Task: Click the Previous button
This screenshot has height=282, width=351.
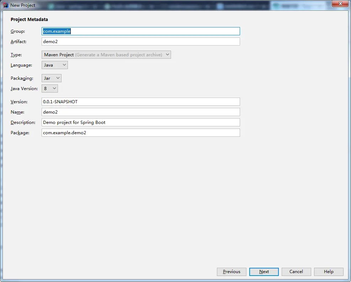Action: click(232, 271)
